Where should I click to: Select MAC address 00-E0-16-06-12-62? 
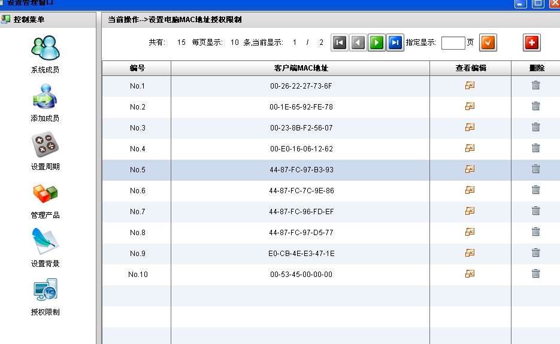tap(301, 149)
